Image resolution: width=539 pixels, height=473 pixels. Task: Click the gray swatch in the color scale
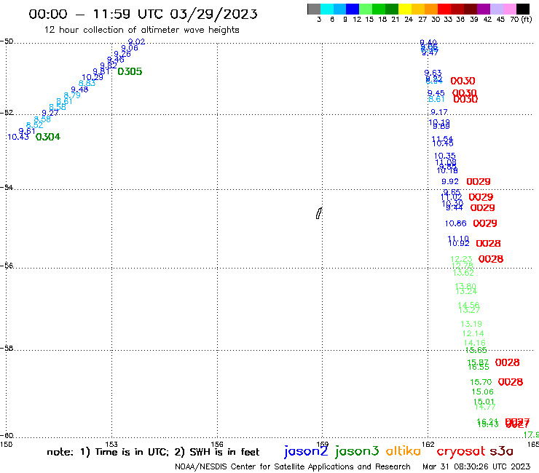(314, 9)
